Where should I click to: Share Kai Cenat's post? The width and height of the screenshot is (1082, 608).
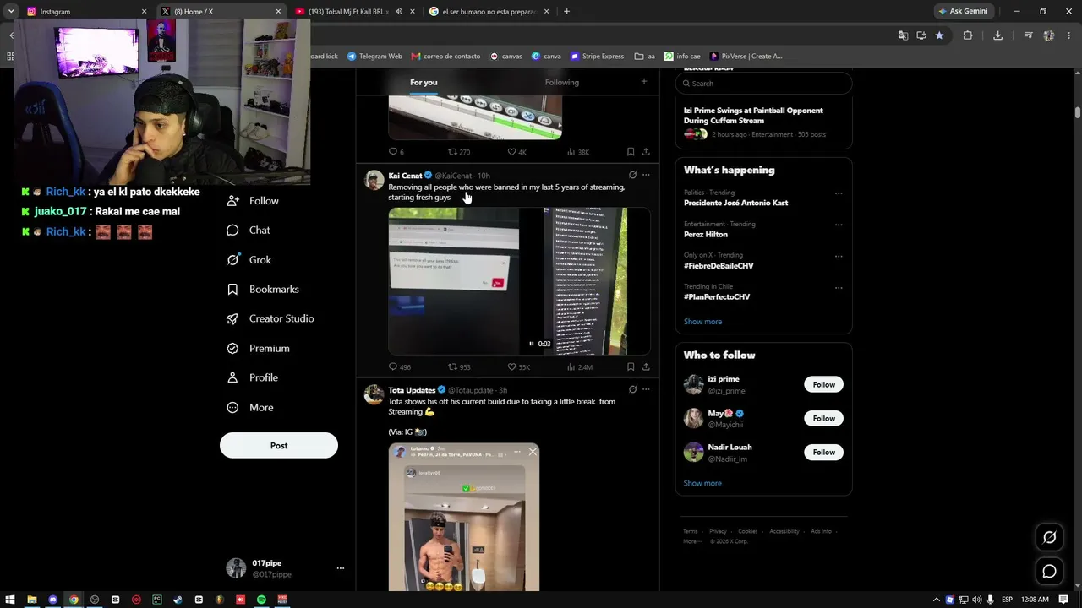[646, 367]
